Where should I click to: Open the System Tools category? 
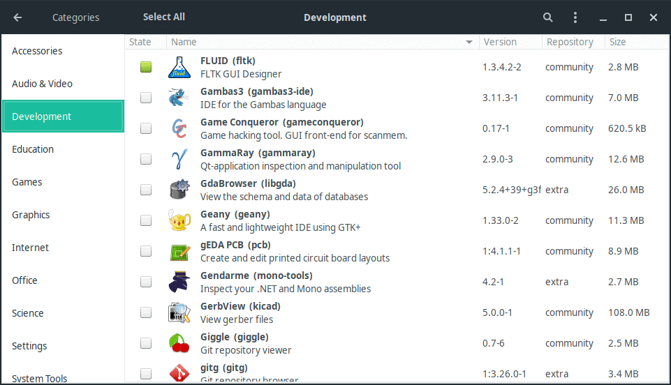63,373
